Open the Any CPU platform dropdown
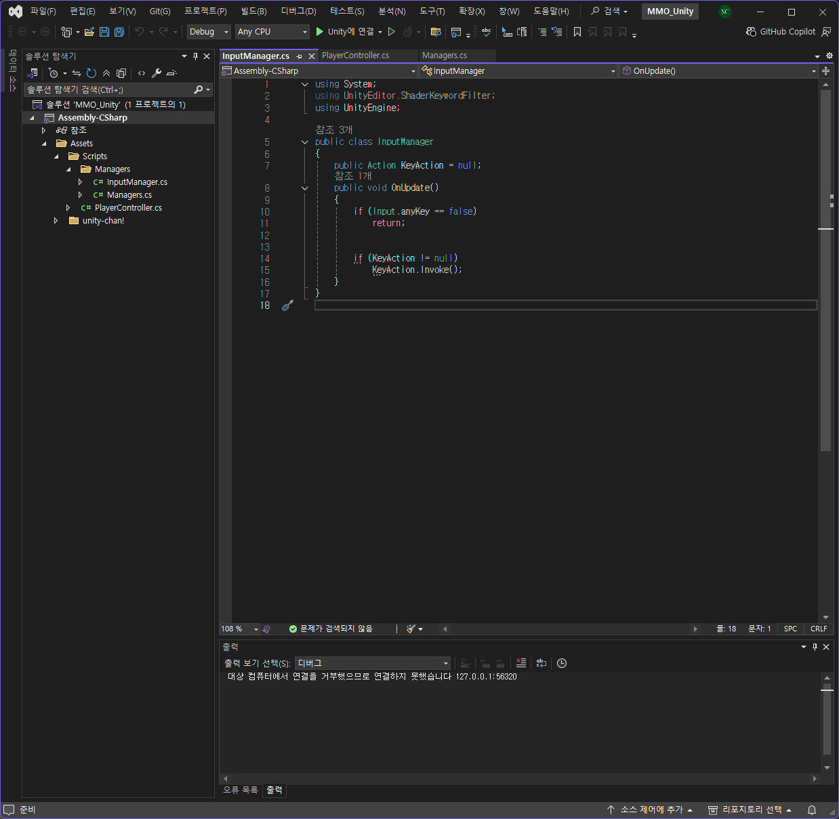 coord(272,32)
